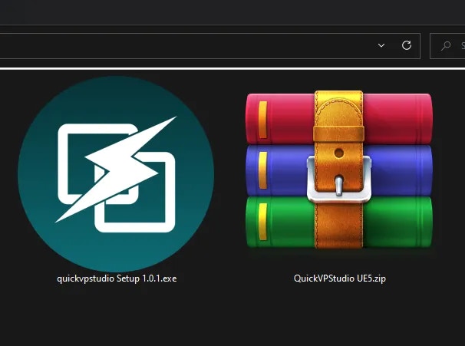Click the refresh button in address bar
This screenshot has height=346, width=465.
pyautogui.click(x=407, y=45)
